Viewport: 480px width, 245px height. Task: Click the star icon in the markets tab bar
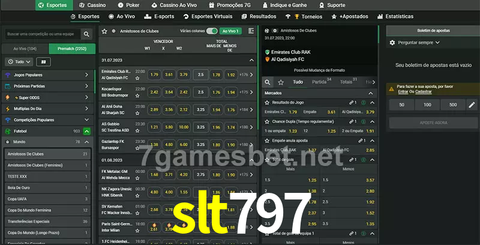(x=282, y=82)
